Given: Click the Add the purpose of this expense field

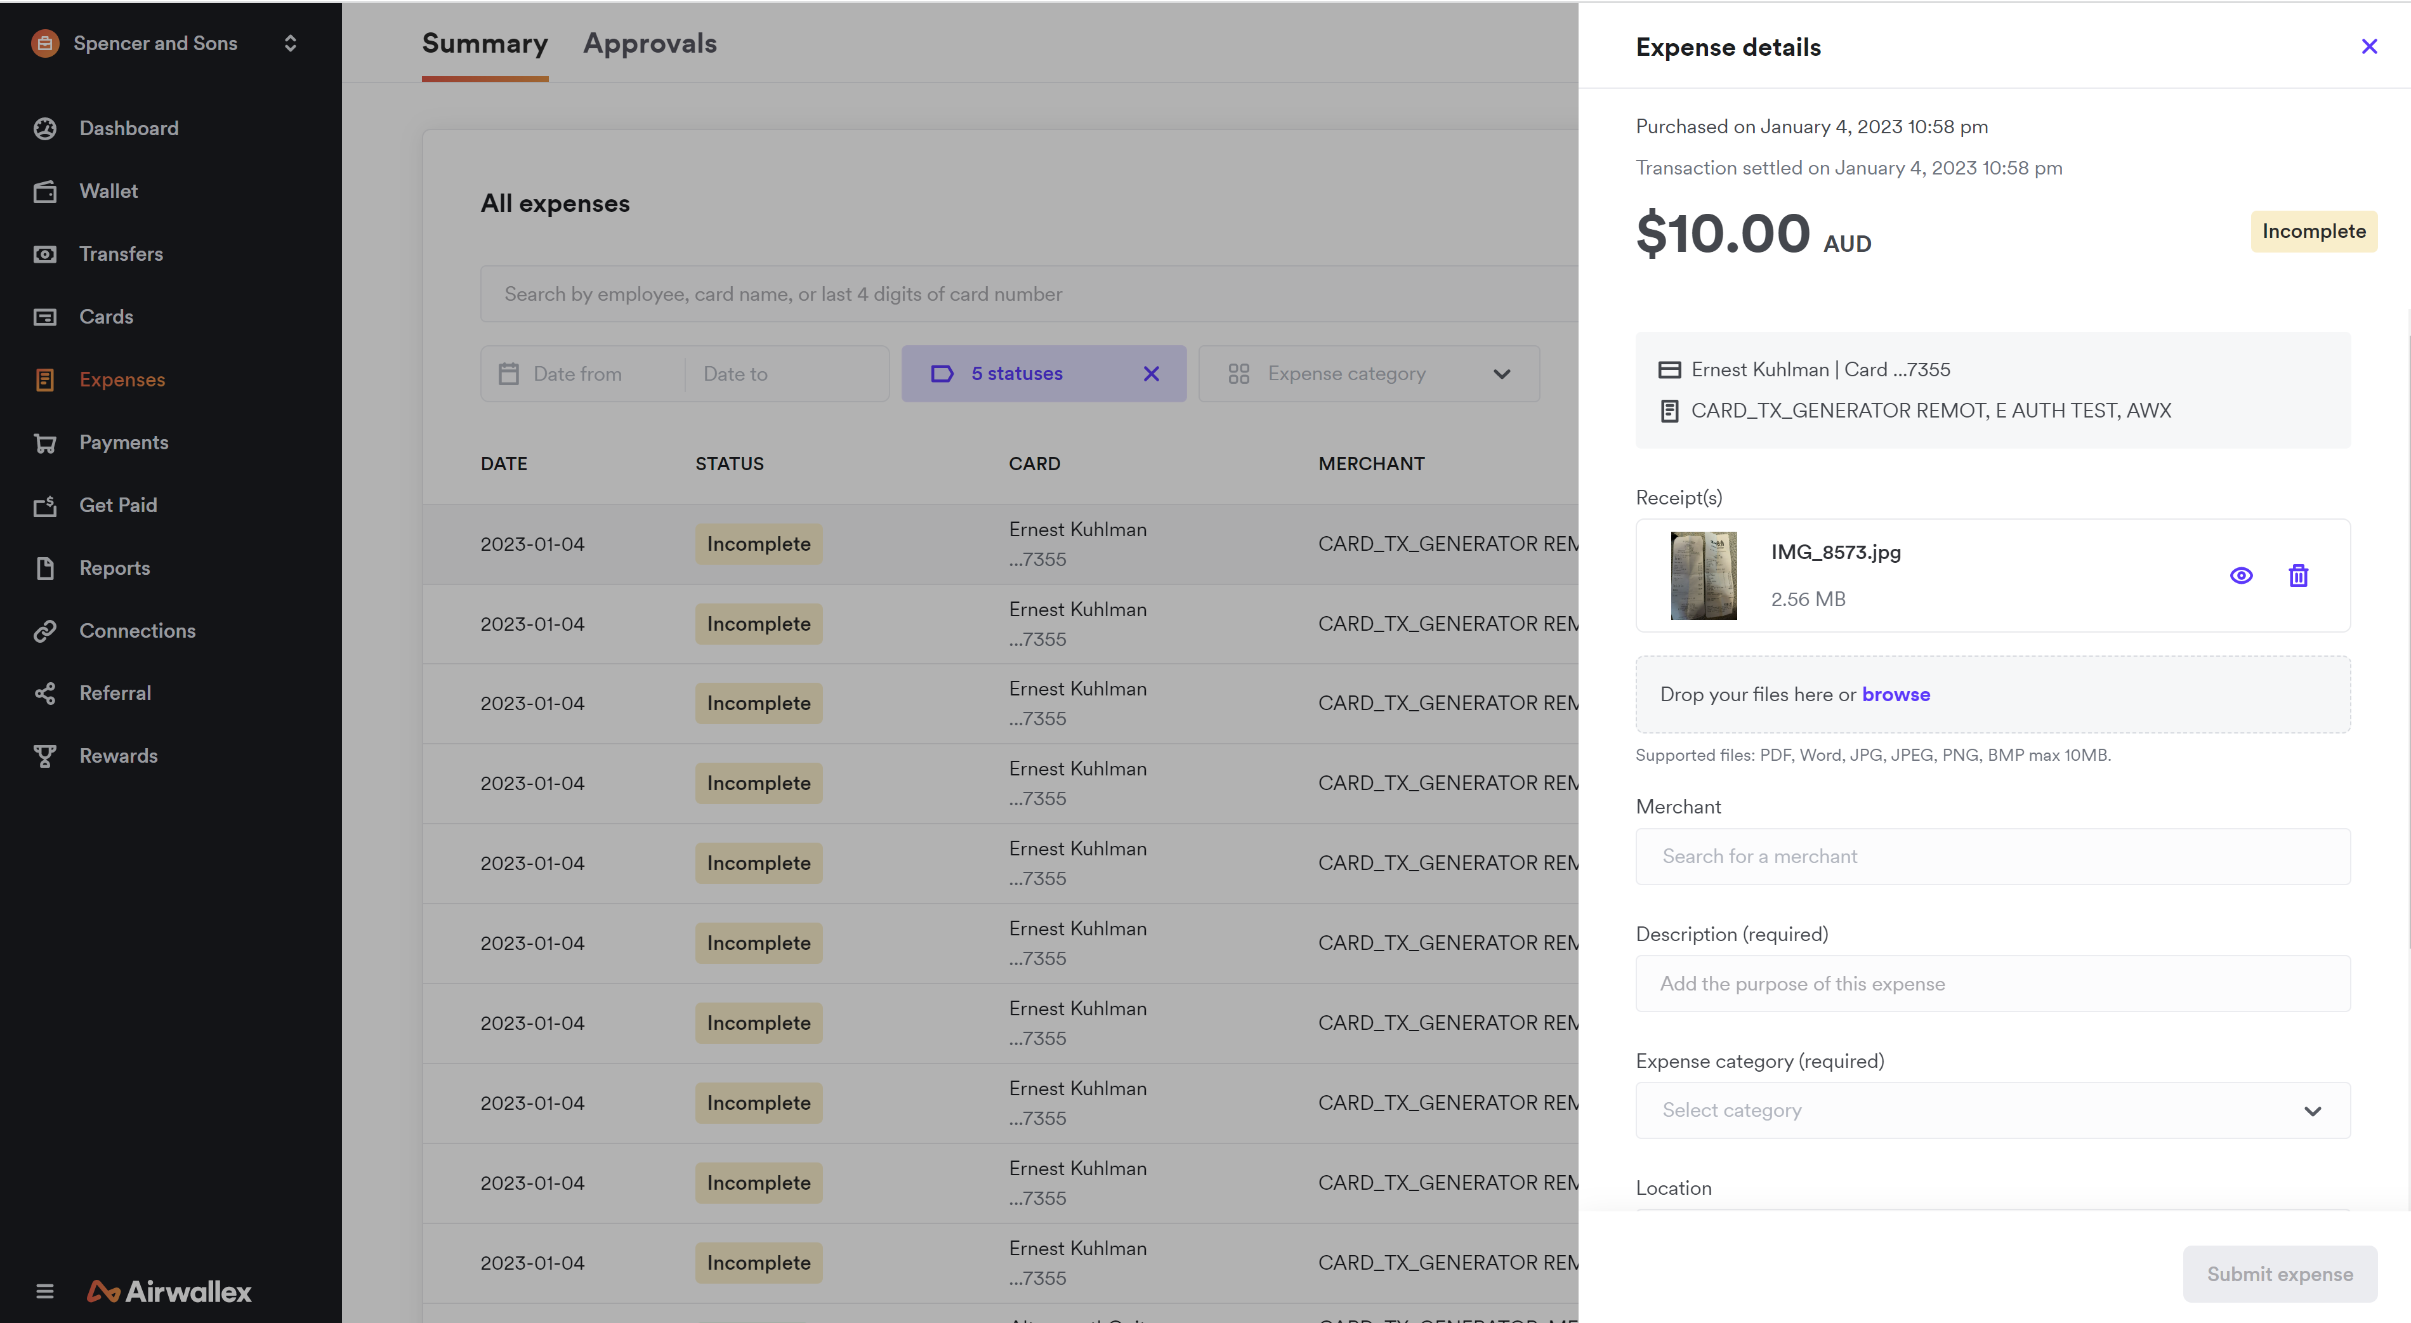Looking at the screenshot, I should pyautogui.click(x=1993, y=983).
